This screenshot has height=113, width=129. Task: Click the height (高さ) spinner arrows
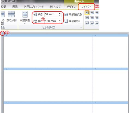[60, 14]
